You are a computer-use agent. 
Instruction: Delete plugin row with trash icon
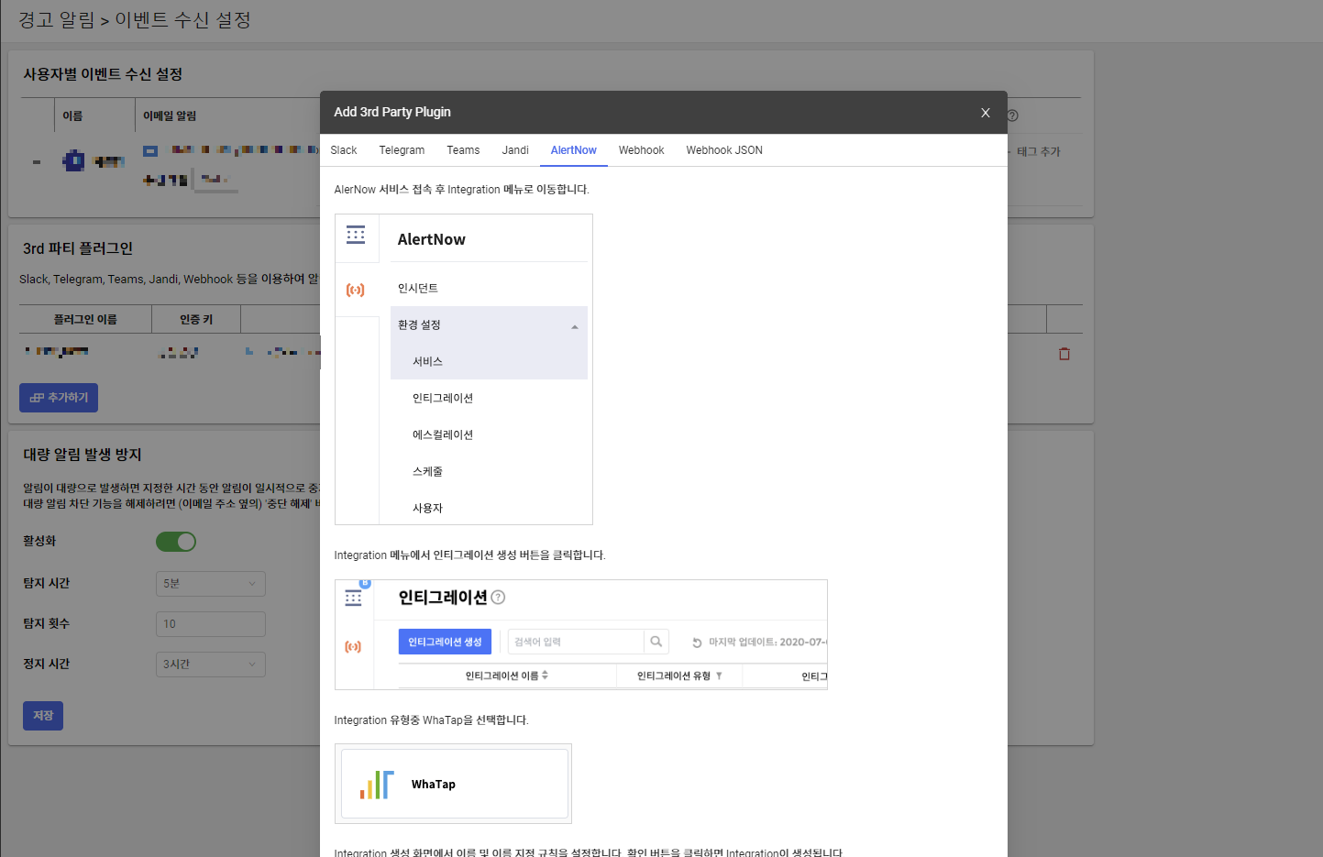[1064, 354]
